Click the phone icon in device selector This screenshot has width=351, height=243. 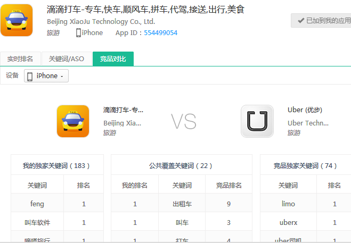pyautogui.click(x=30, y=76)
